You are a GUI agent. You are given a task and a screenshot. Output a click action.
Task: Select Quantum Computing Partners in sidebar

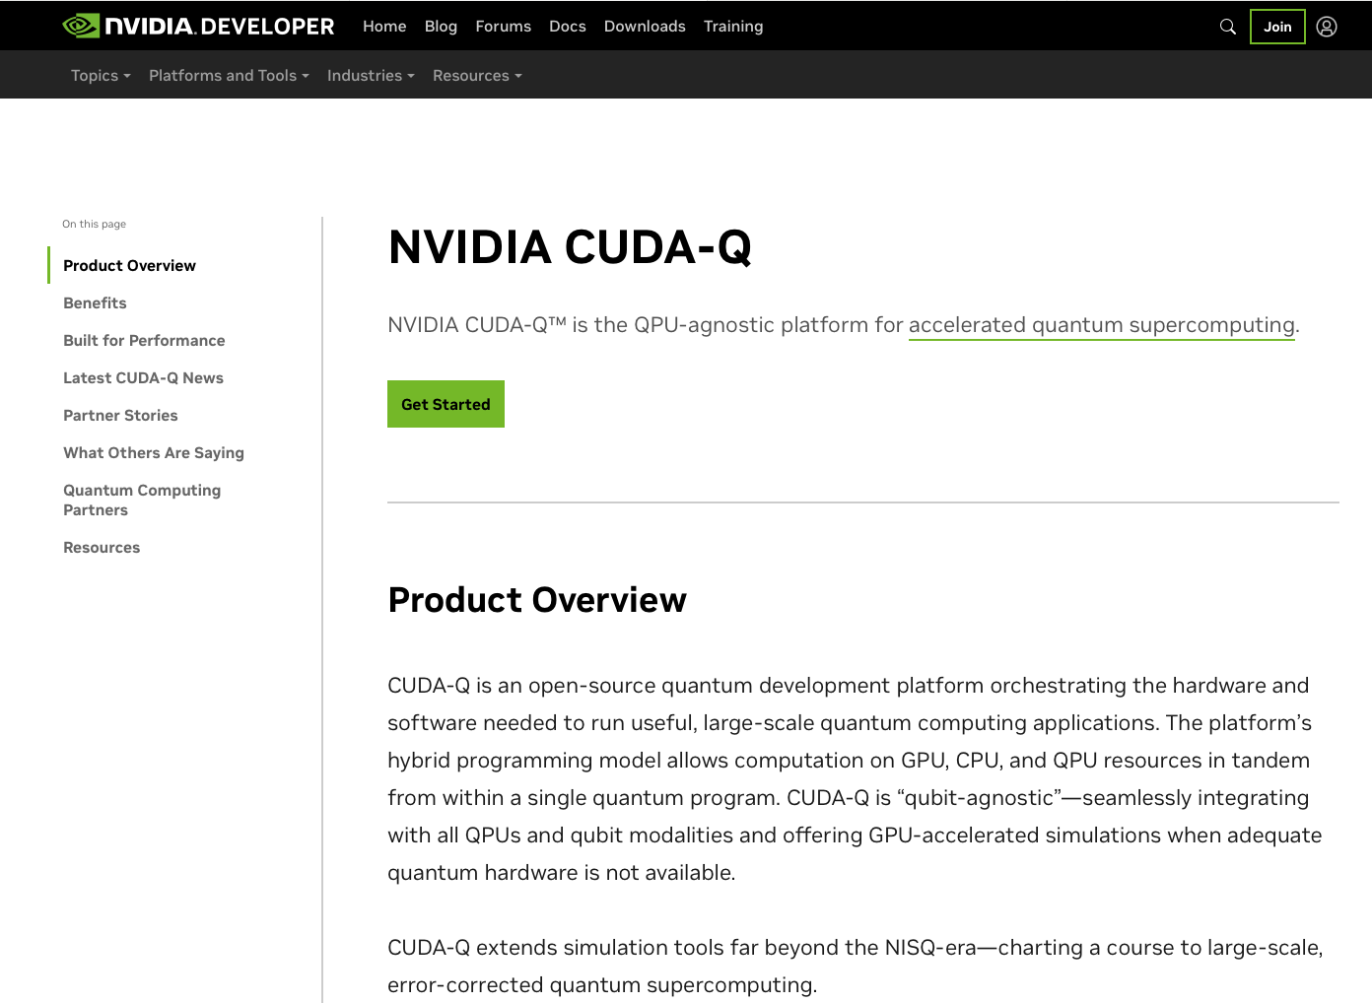(142, 500)
